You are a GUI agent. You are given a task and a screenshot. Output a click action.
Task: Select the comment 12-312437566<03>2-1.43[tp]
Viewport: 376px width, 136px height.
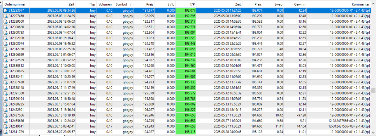[x=350, y=126]
